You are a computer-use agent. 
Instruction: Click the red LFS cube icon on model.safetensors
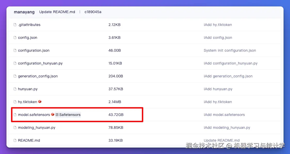tap(52, 115)
